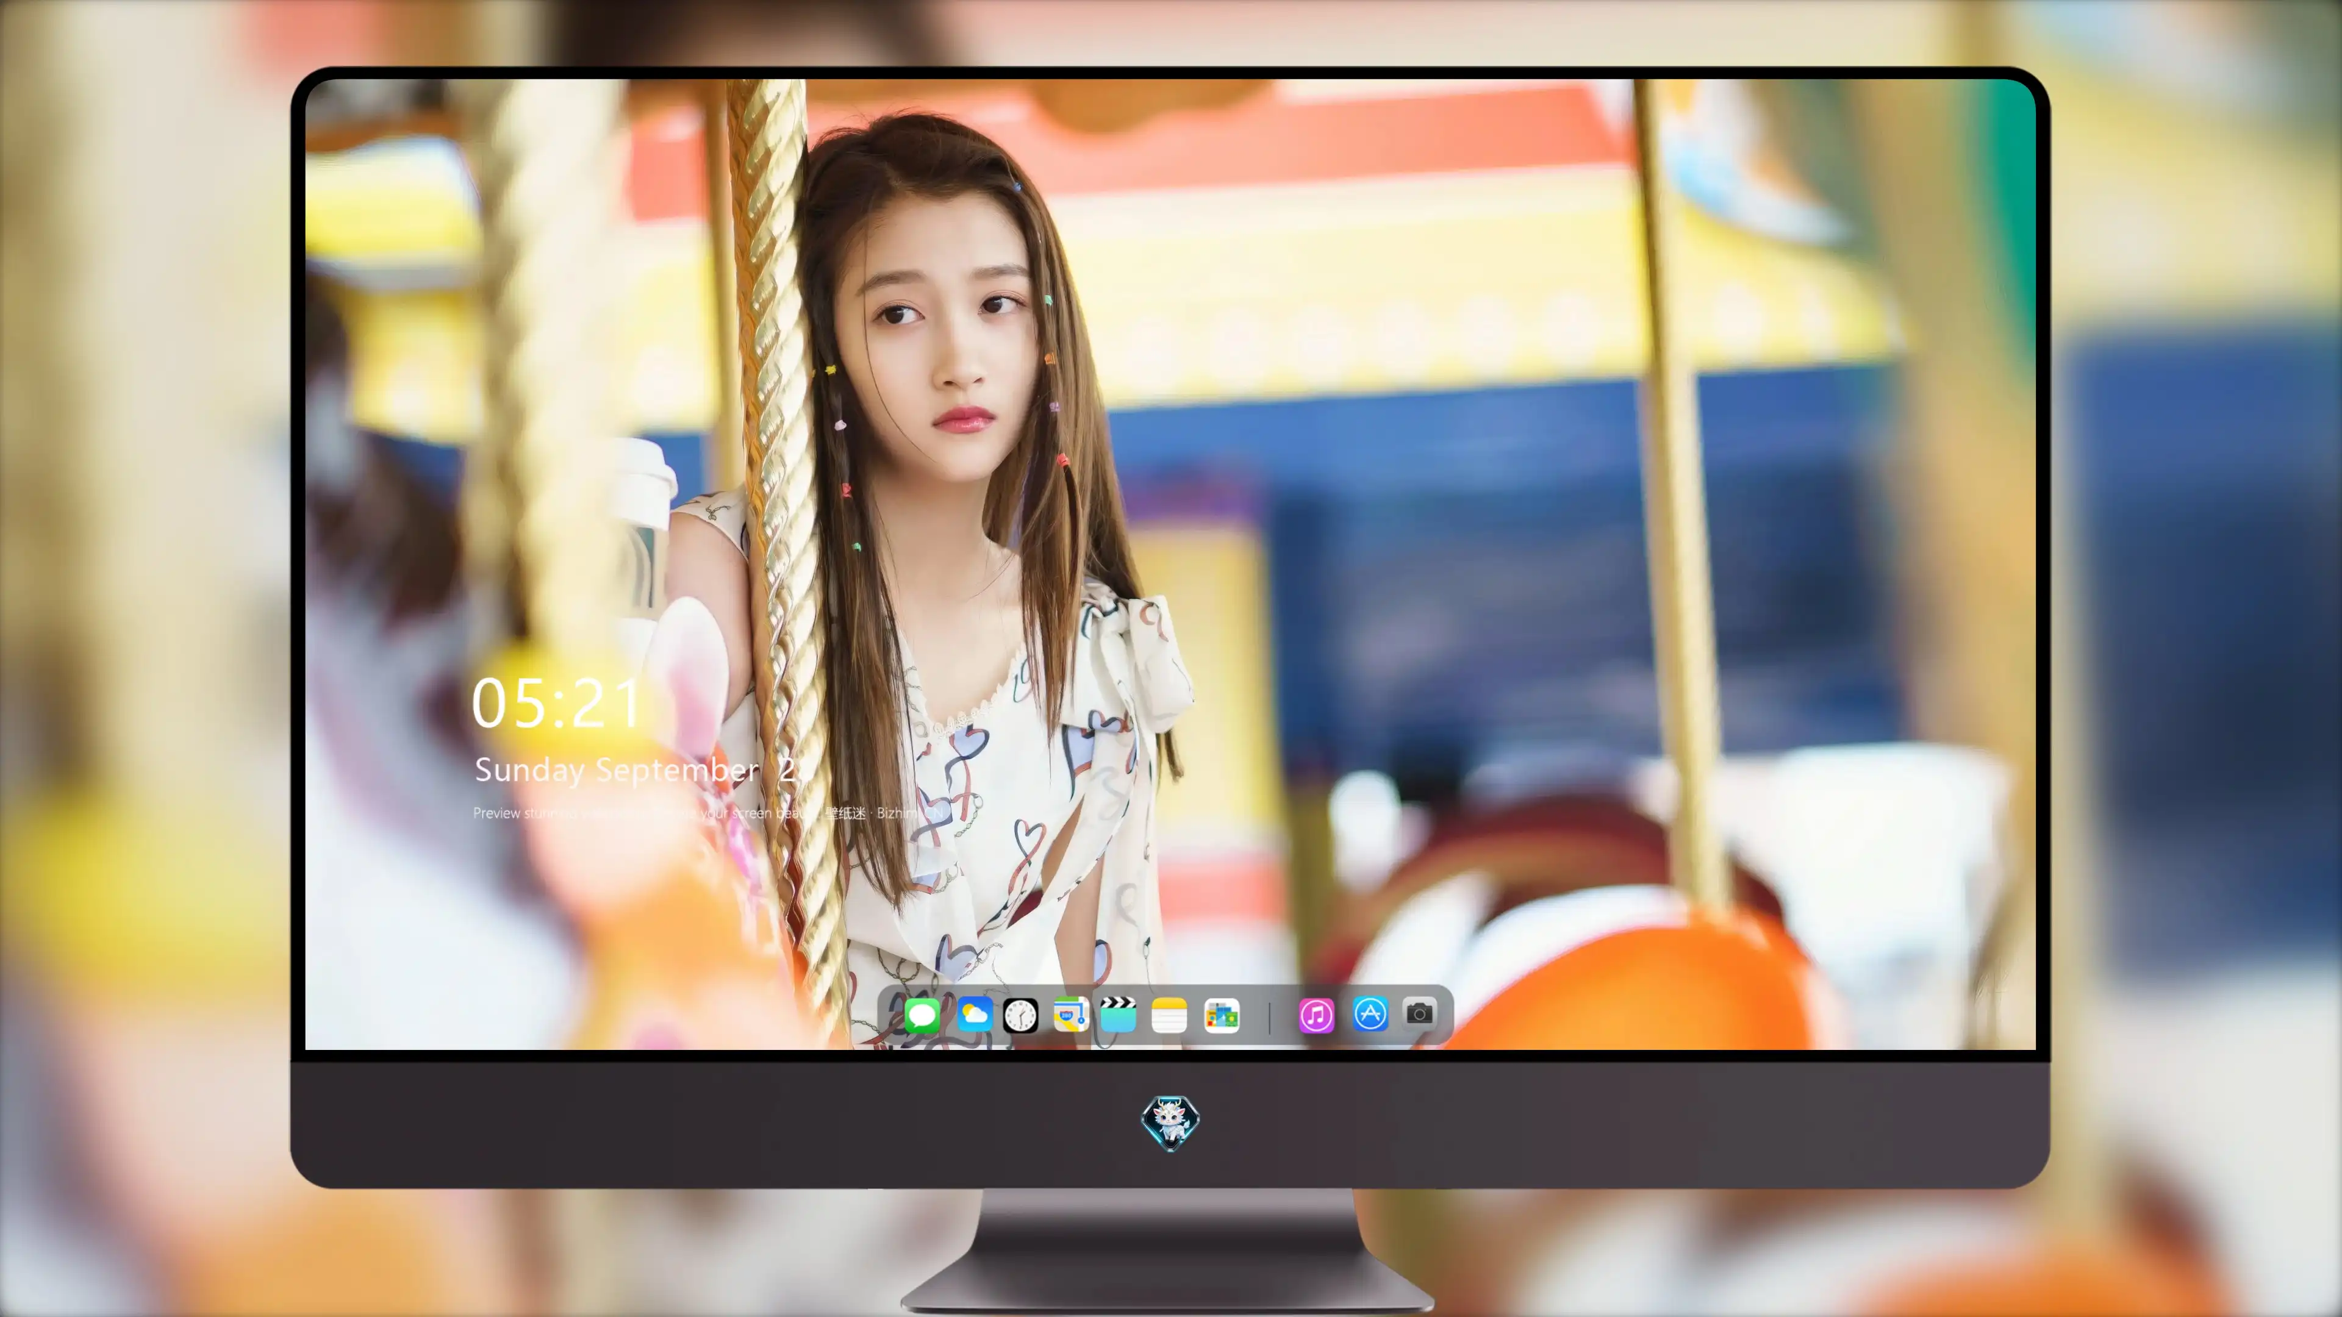Open the Maps app in the dock
The width and height of the screenshot is (2342, 1317).
point(1071,1015)
